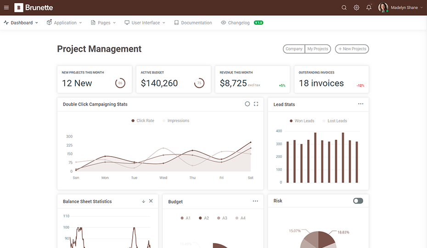
Task: Expand the User Interface chevron arrow
Action: click(164, 23)
